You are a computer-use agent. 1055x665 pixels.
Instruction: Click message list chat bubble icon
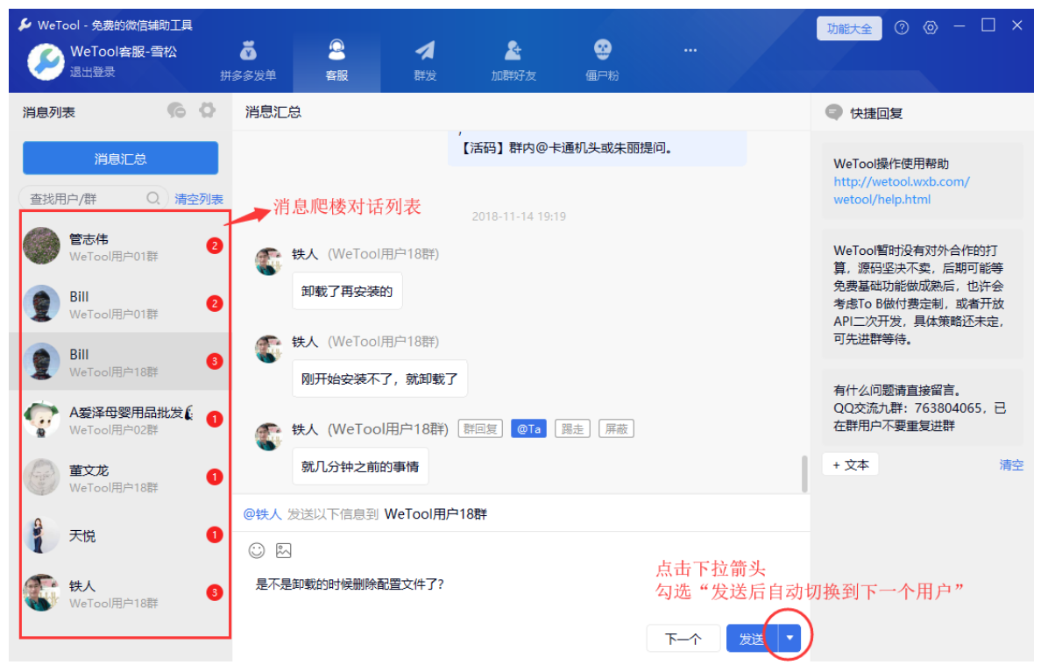176,110
